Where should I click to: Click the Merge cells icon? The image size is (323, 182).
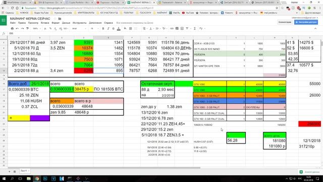click(136, 28)
